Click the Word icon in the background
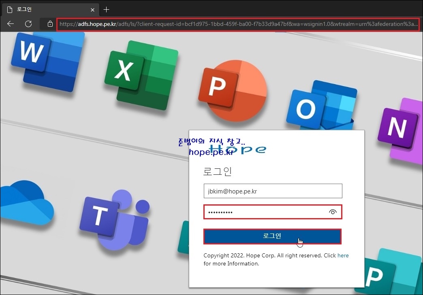This screenshot has width=423, height=295. 47,62
